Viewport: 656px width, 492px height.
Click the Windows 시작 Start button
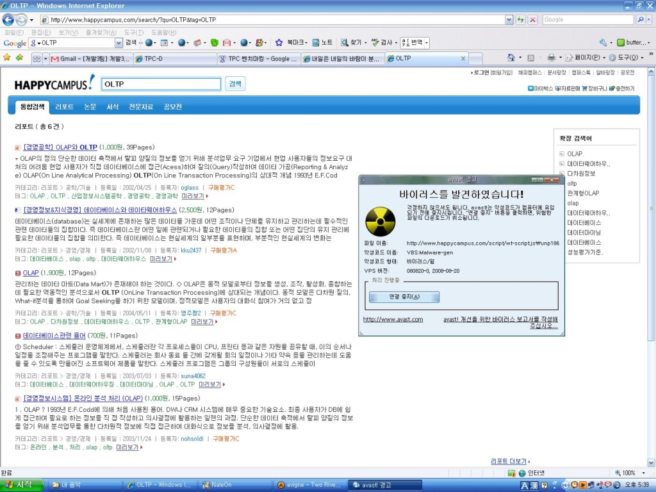click(22, 485)
